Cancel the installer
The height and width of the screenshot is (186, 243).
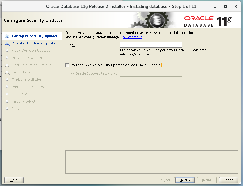[x=228, y=180]
